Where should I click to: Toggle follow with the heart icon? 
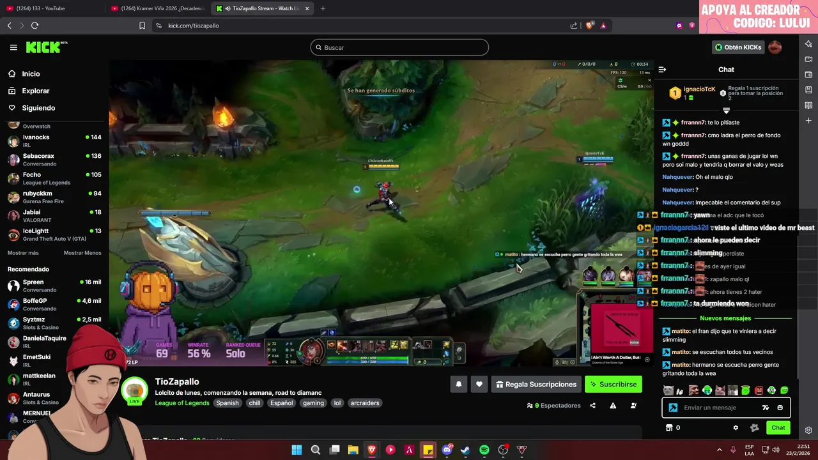479,384
